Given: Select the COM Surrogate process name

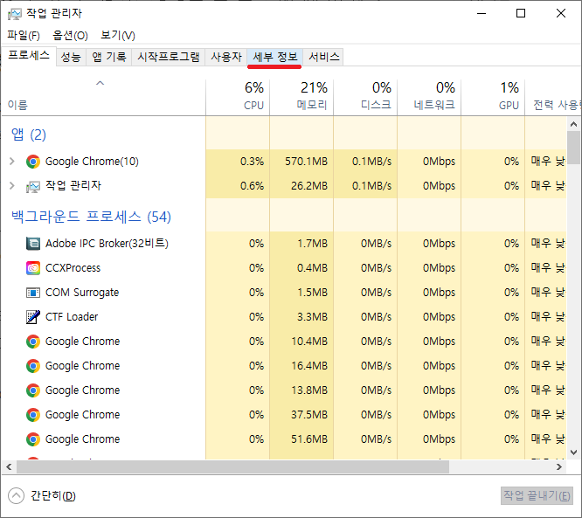Looking at the screenshot, I should pos(82,293).
